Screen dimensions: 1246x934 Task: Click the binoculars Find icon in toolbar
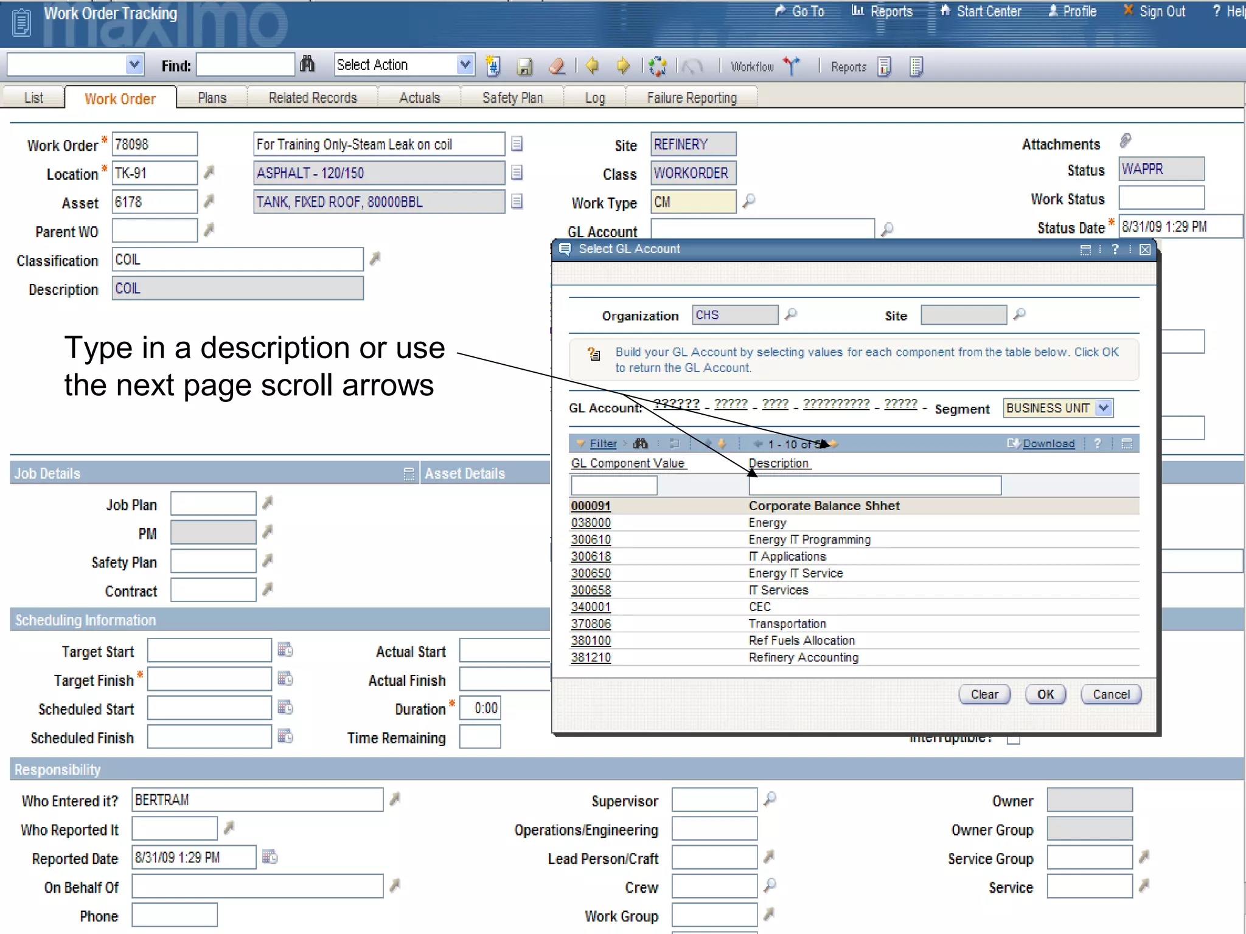tap(307, 64)
